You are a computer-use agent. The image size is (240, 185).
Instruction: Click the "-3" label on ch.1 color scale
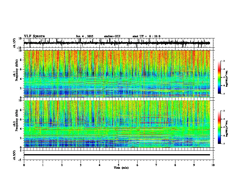(224, 61)
